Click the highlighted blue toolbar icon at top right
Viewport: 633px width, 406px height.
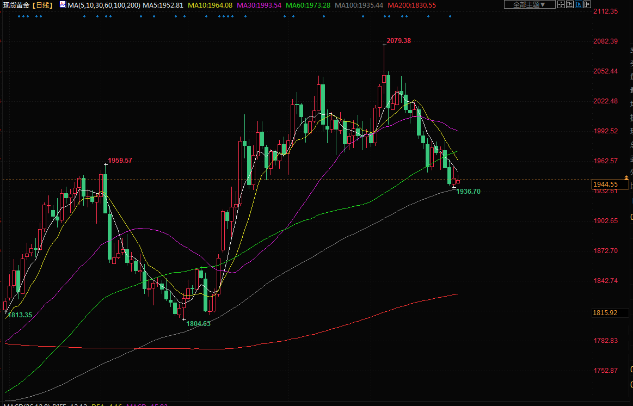coord(579,4)
